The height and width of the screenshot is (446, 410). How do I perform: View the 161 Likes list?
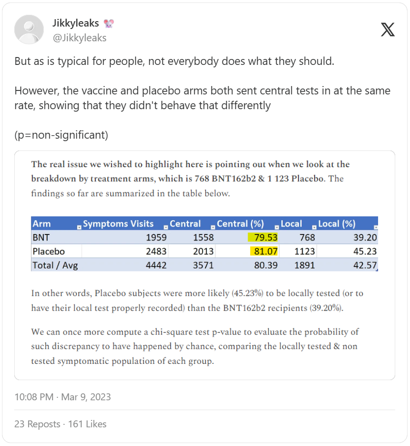coord(87,424)
